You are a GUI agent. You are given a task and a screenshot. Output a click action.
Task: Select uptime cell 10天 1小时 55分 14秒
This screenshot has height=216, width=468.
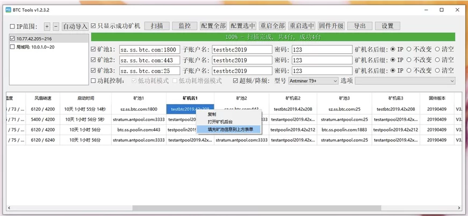[85, 109]
